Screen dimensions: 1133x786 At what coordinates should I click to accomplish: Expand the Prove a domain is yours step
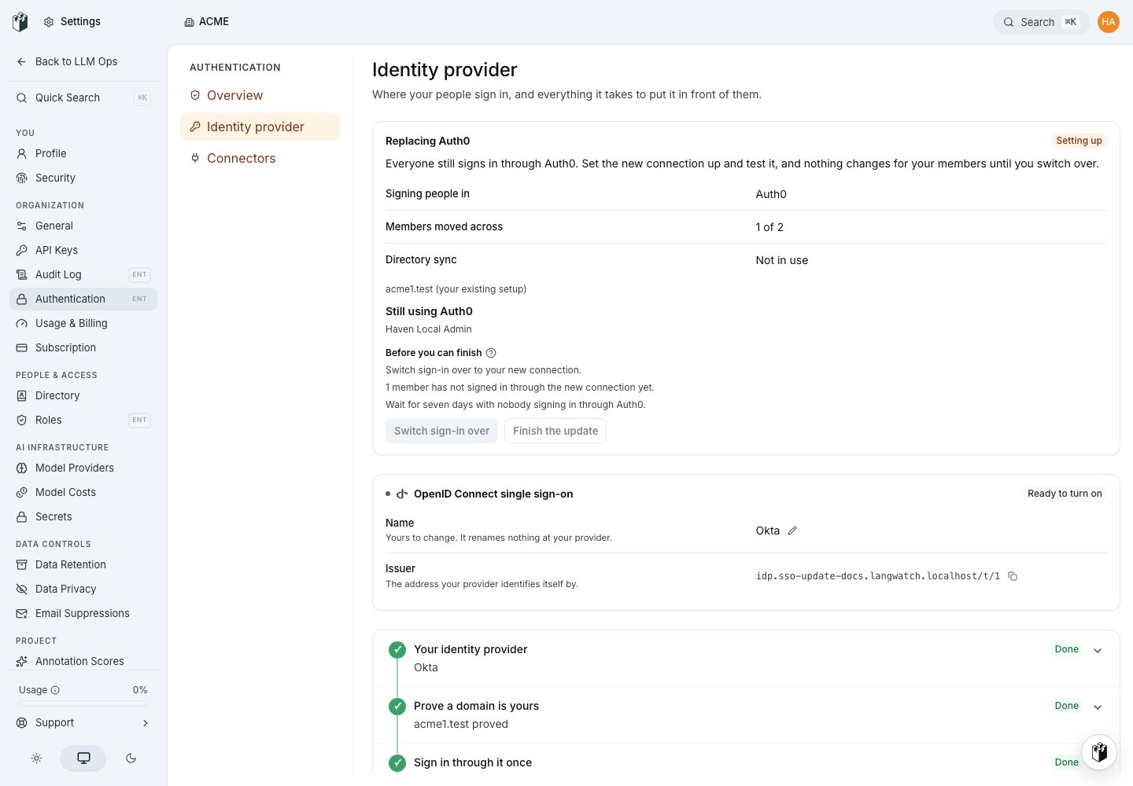click(1098, 707)
